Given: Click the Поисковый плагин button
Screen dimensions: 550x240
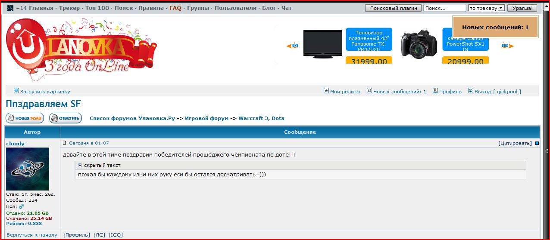Looking at the screenshot, I should click(x=394, y=8).
